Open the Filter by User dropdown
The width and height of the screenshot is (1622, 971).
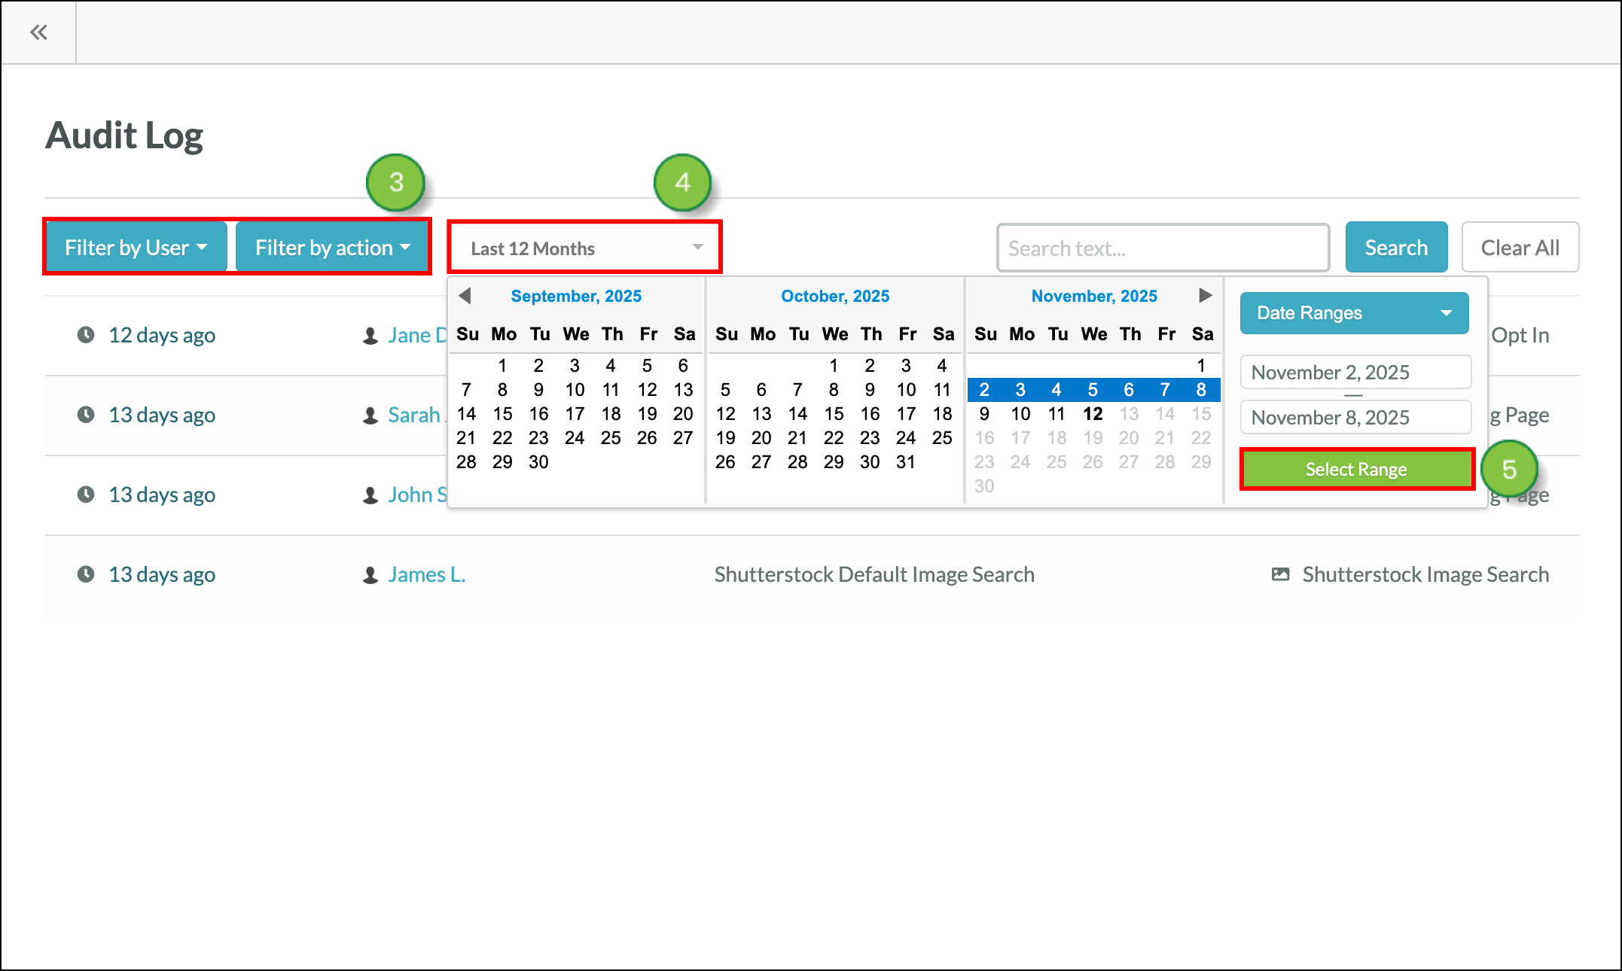click(x=136, y=248)
